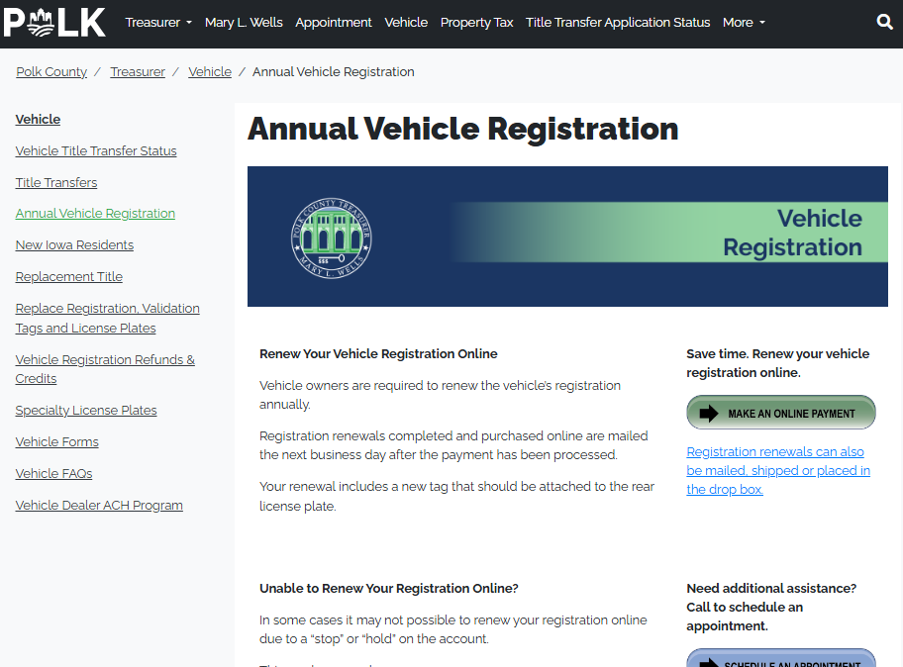The image size is (903, 667).
Task: Open the search magnifier icon
Action: point(884,22)
